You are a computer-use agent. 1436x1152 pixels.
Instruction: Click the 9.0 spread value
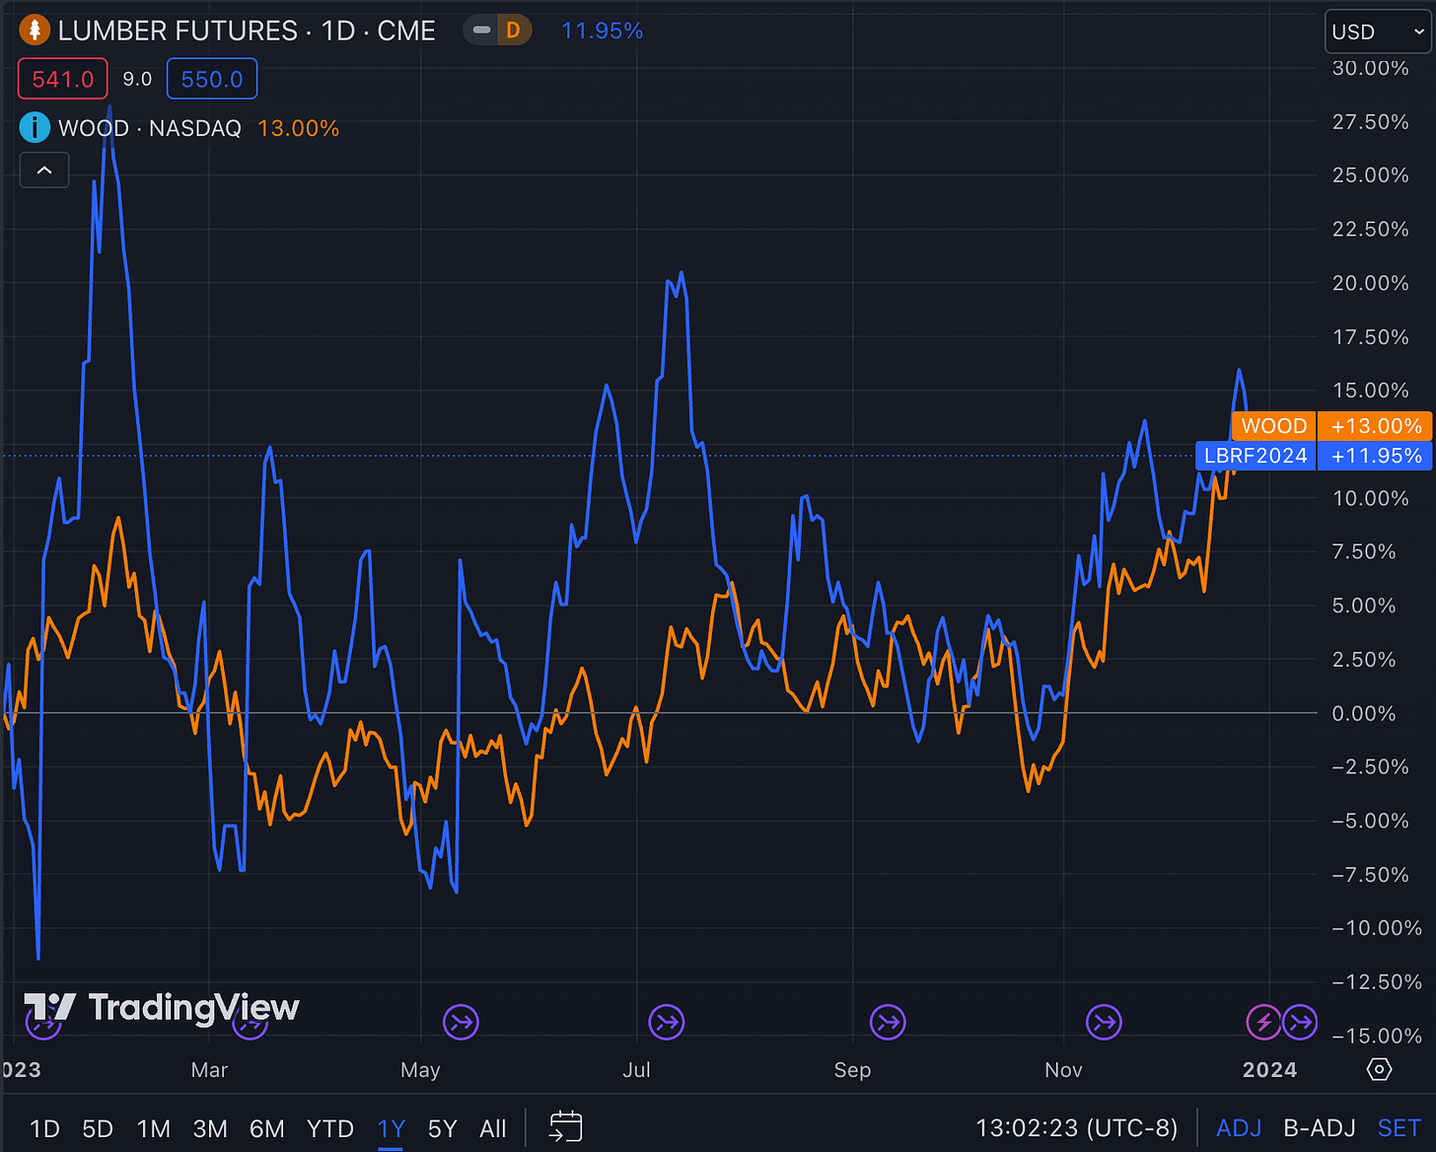(x=137, y=79)
